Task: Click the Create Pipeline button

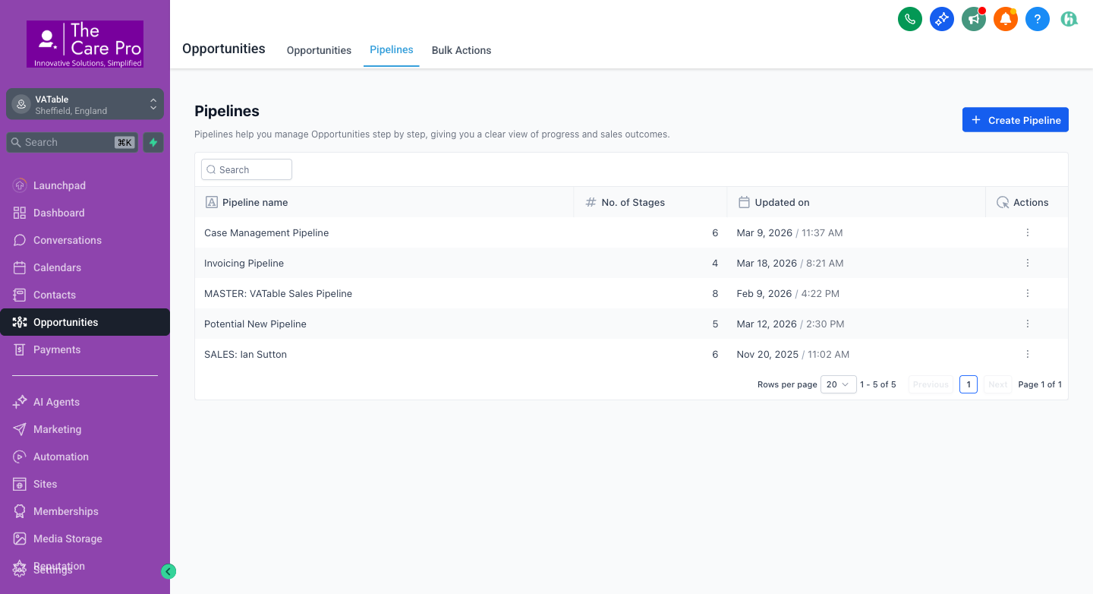Action: click(x=1015, y=119)
